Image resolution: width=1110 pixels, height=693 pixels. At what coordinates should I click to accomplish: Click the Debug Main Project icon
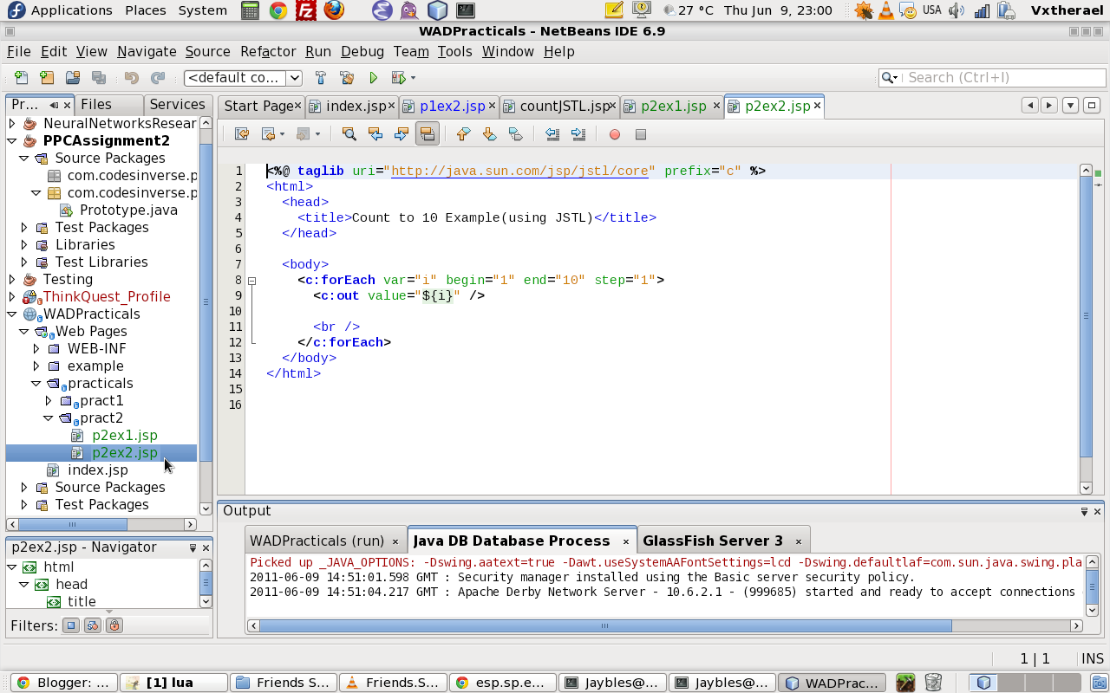click(398, 77)
